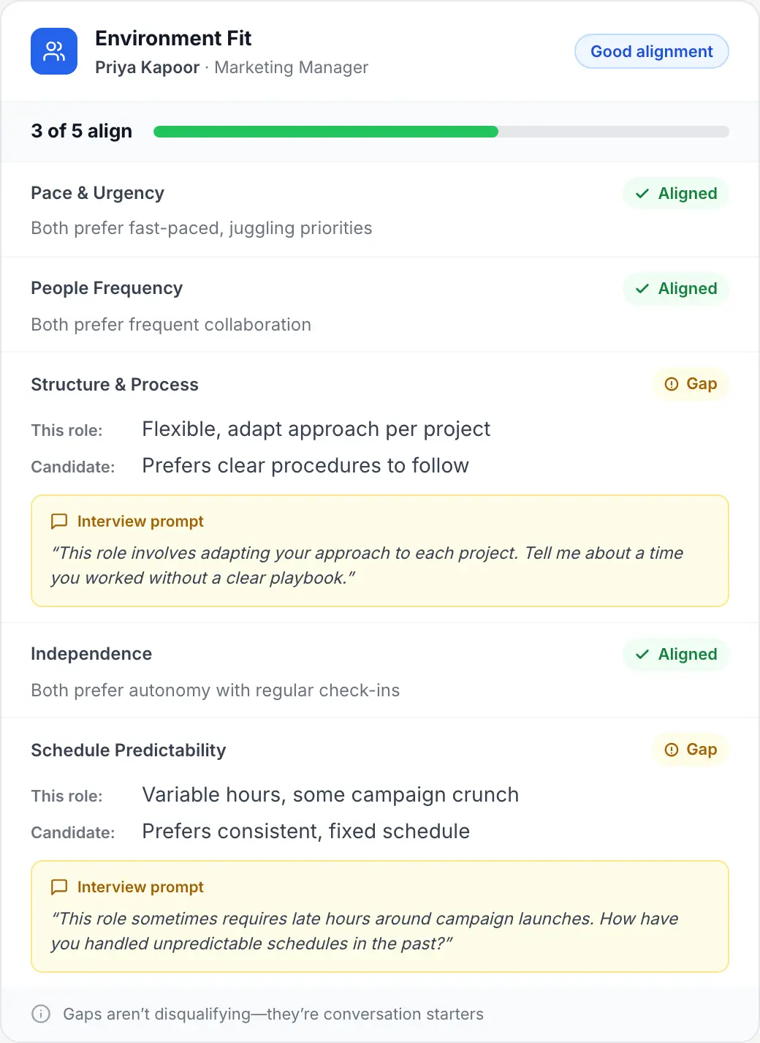This screenshot has width=760, height=1043.
Task: Click the warning icon on Structure & Process gap
Action: click(x=671, y=384)
